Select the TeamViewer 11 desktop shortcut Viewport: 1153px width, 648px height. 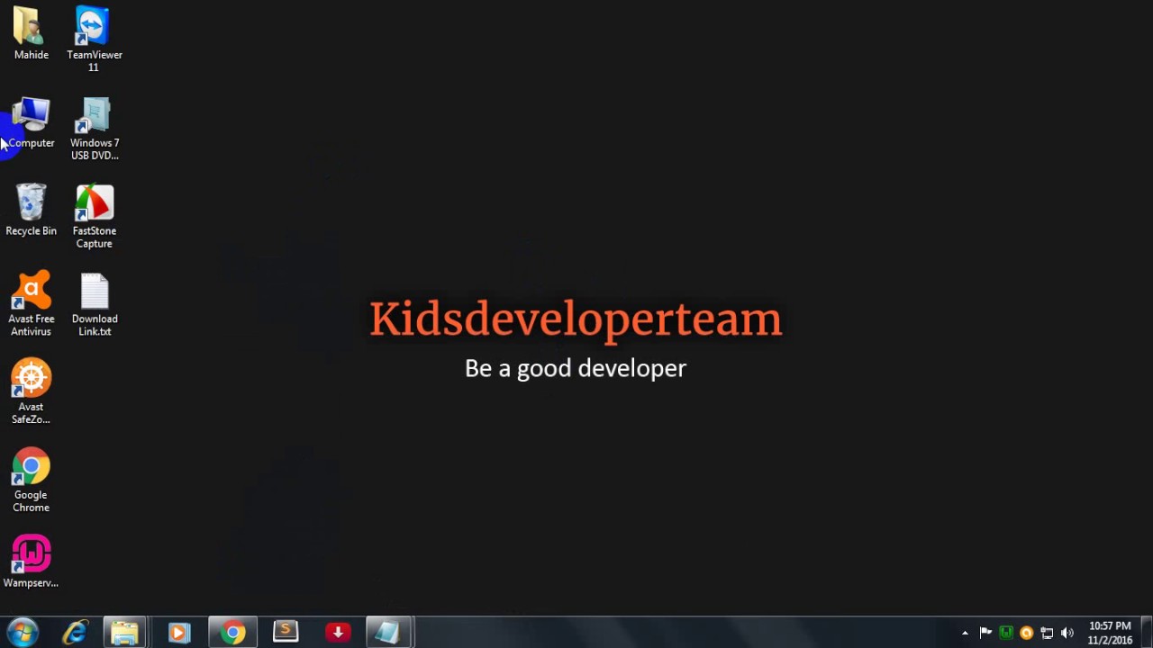(94, 39)
